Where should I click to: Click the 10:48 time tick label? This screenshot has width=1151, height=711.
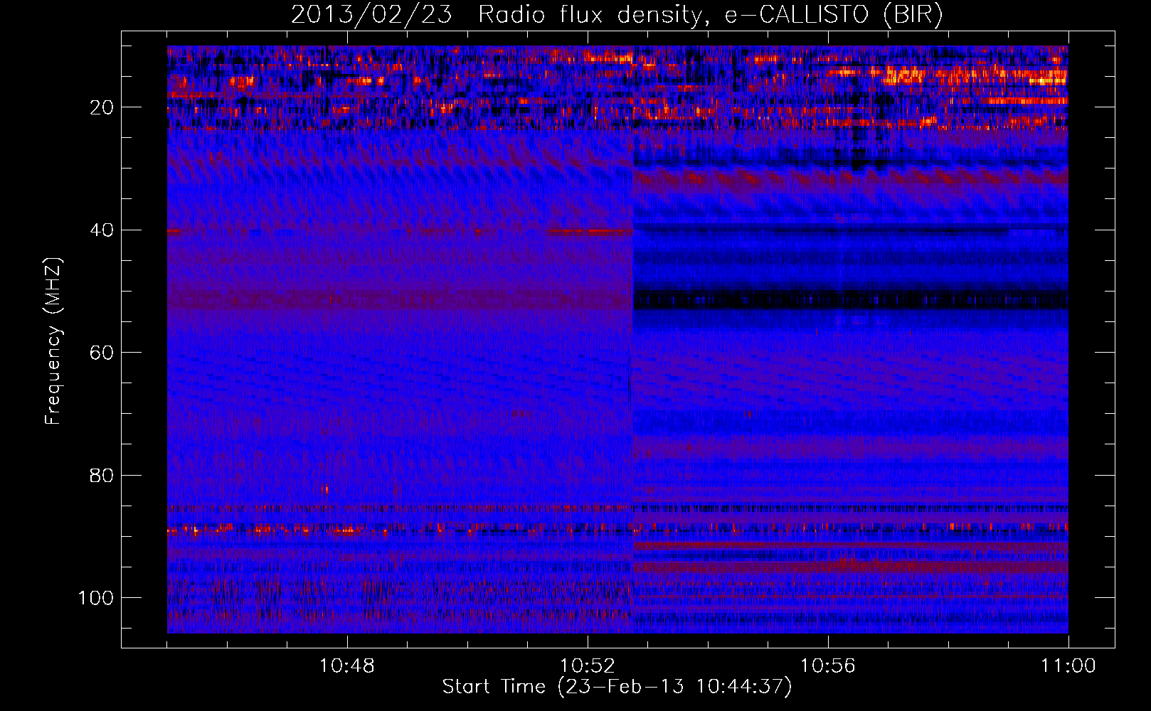347,666
